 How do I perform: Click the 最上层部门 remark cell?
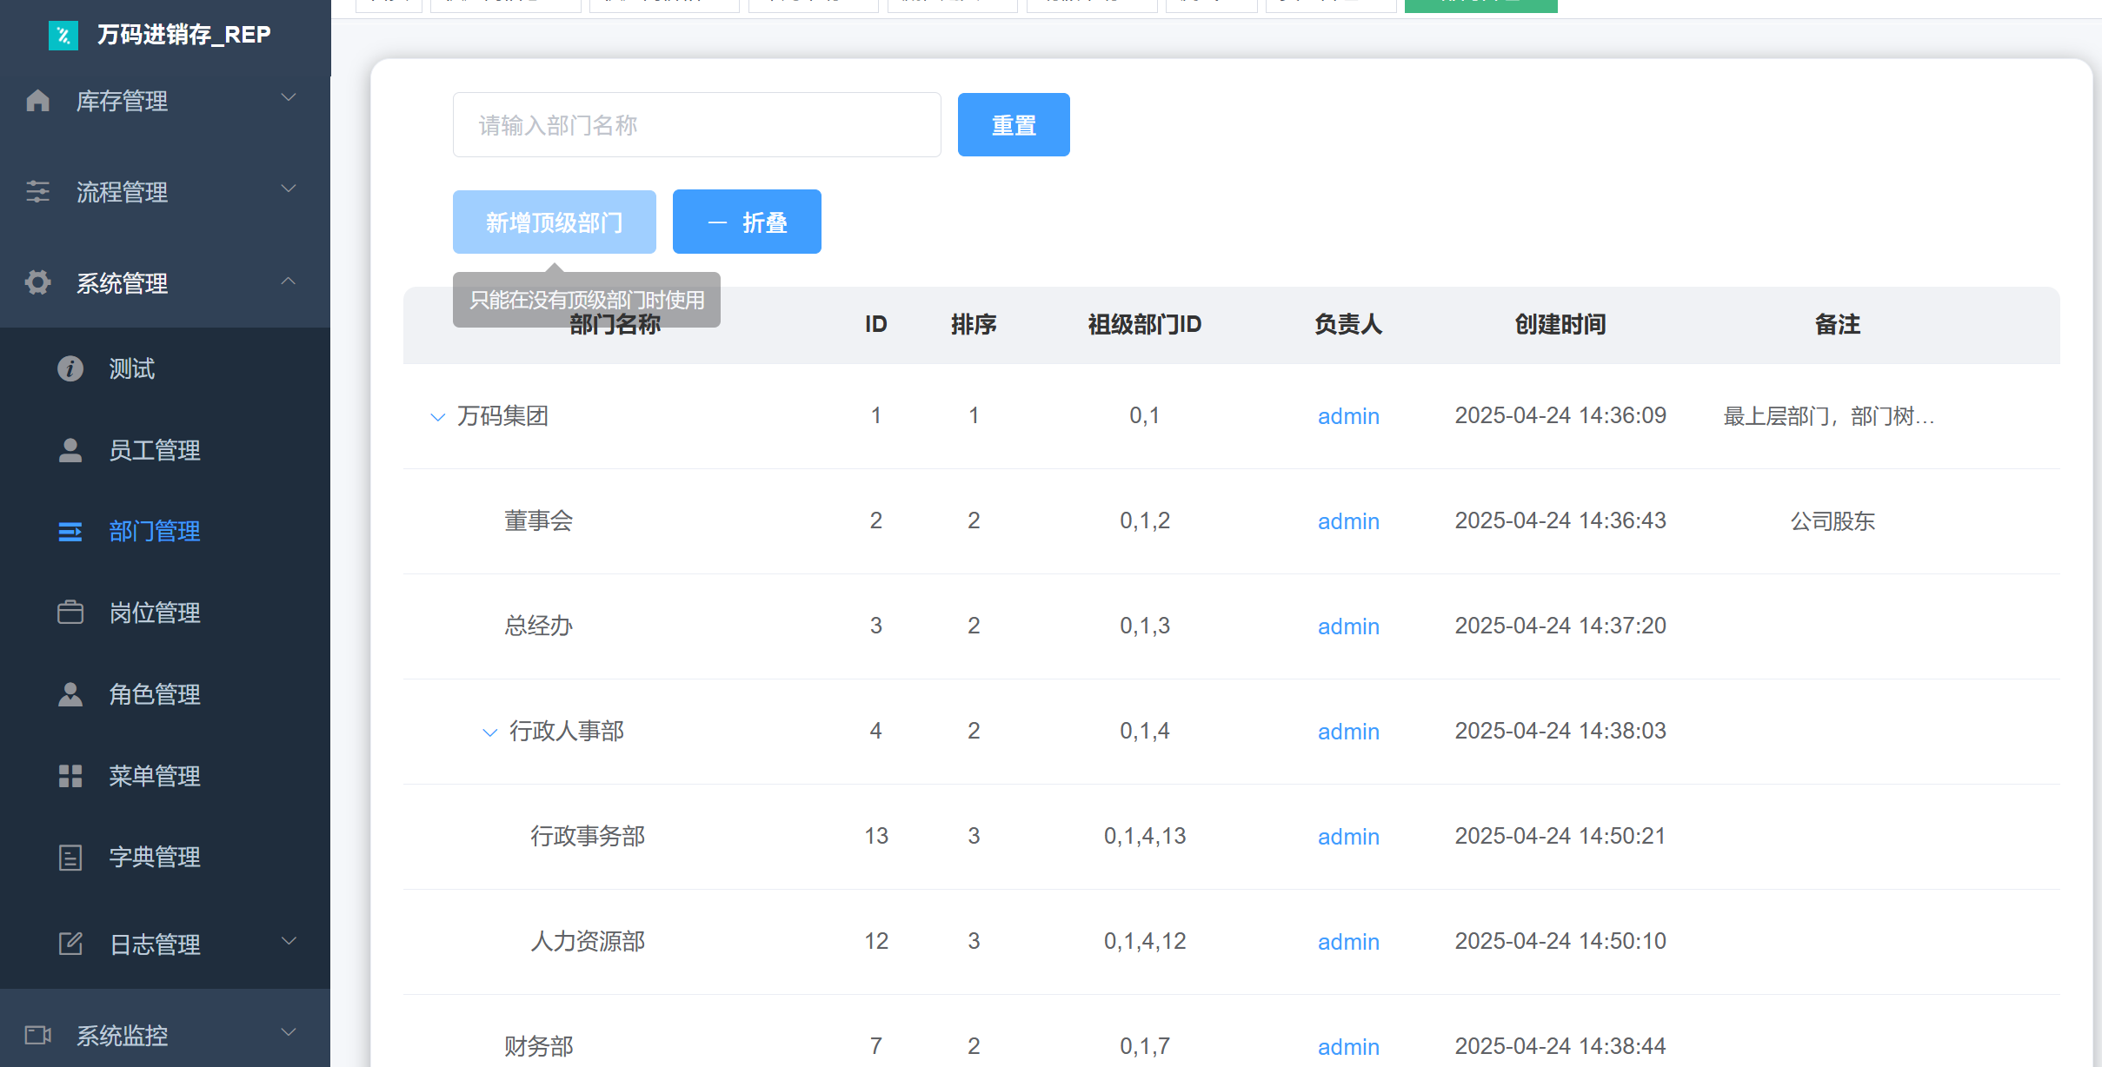coord(1829,416)
